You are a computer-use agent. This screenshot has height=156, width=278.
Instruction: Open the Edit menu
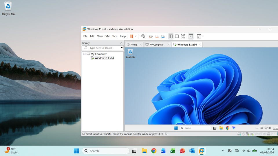92,36
